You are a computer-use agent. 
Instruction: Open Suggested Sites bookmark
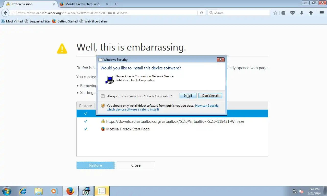(x=38, y=21)
